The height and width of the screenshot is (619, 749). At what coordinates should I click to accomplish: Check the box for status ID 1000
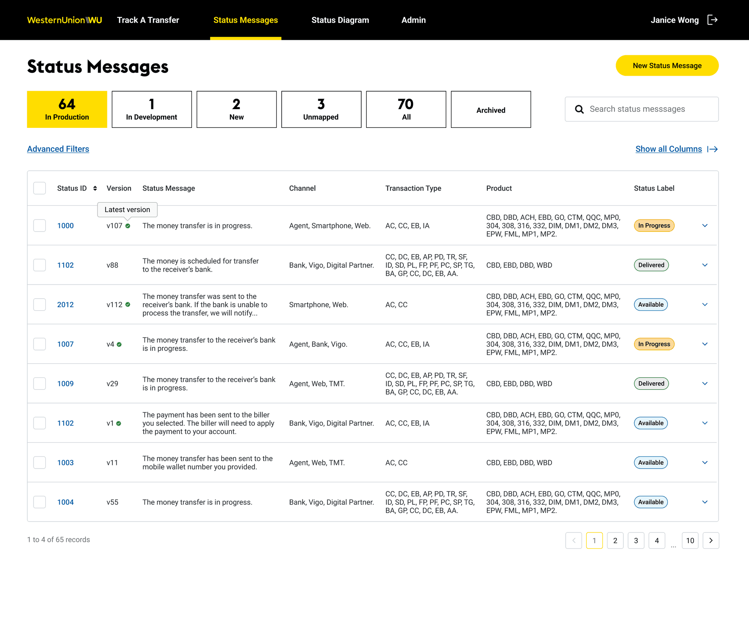tap(39, 226)
